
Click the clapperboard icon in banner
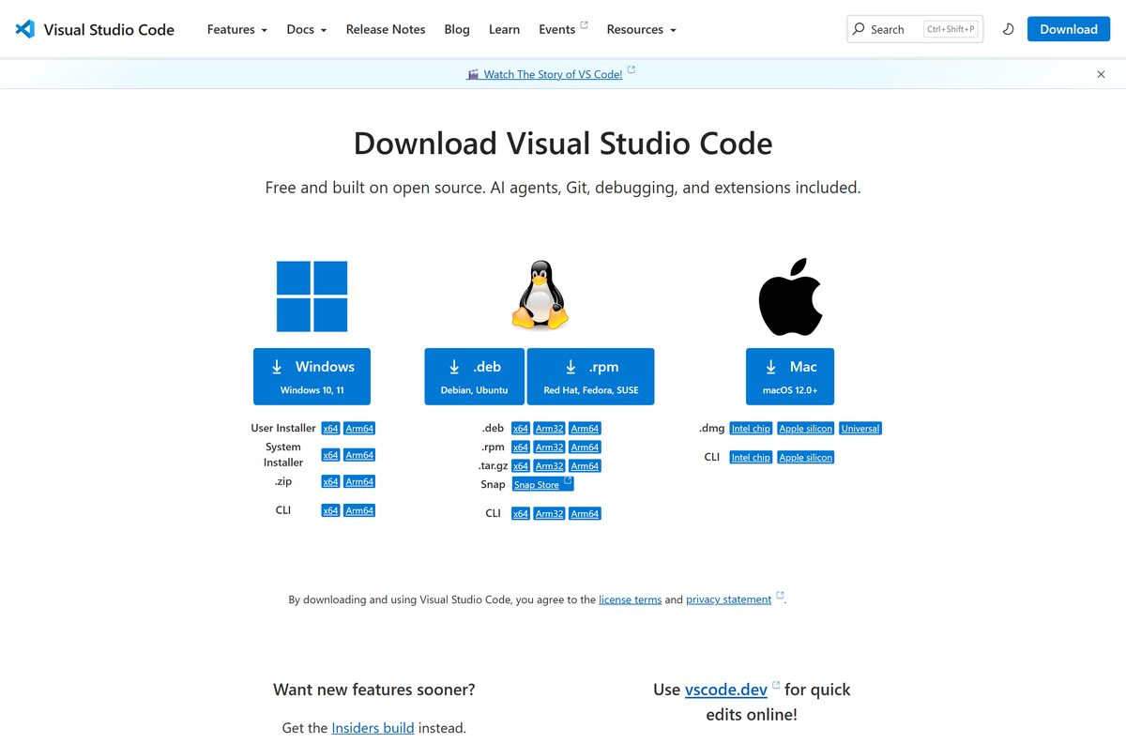(x=473, y=74)
